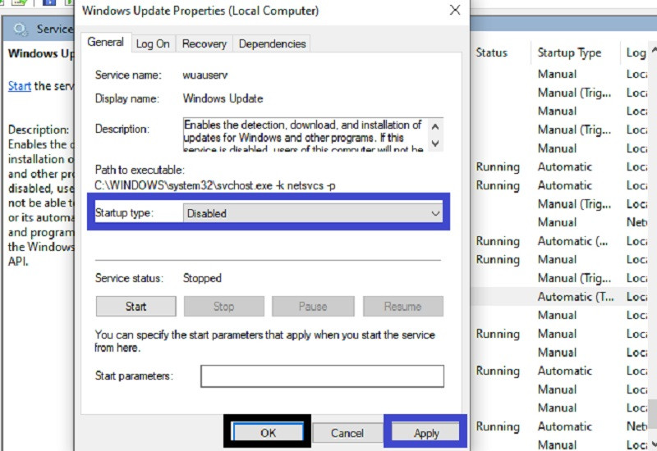Screen dimensions: 657x451
Task: Select the highlighted Automatic (T... service row
Action: coord(575,297)
